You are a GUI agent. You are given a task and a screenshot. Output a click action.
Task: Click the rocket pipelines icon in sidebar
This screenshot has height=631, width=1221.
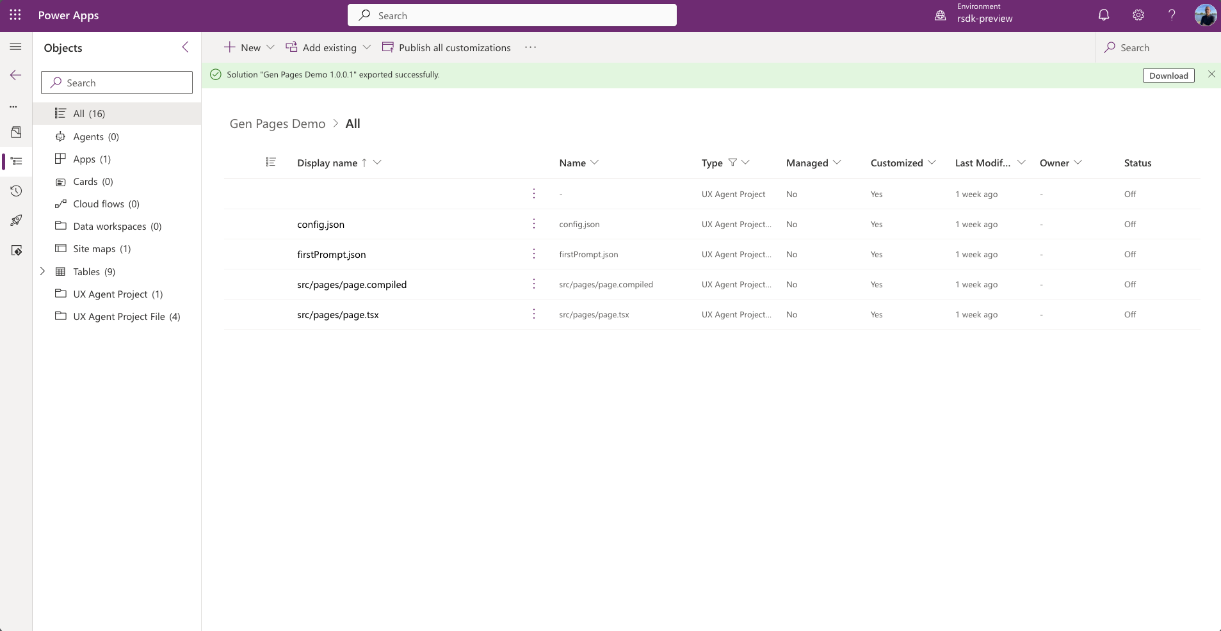coord(16,220)
